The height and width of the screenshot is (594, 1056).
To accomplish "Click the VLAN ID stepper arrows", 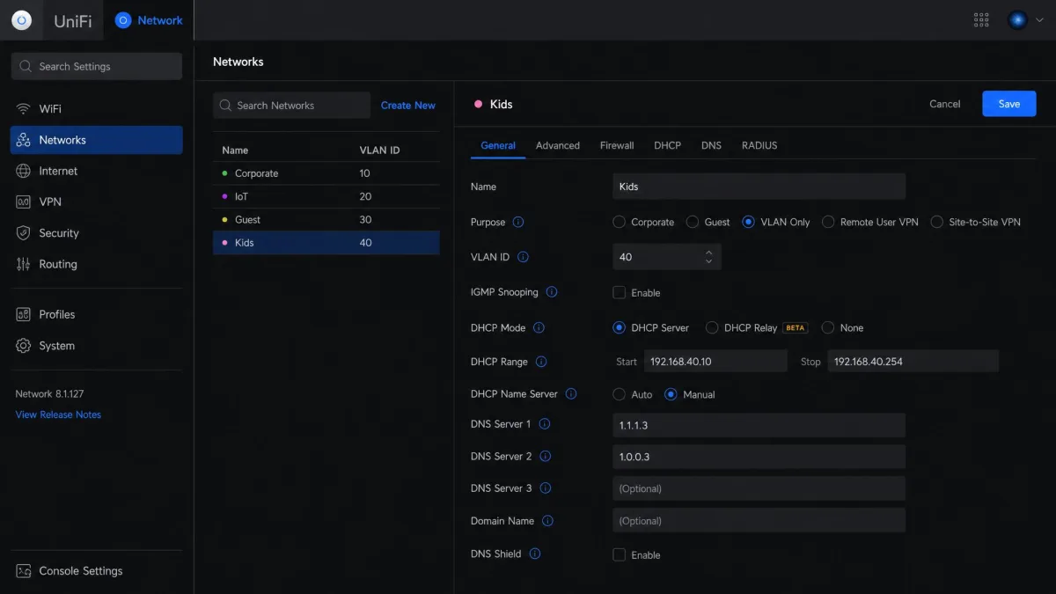I will point(709,257).
